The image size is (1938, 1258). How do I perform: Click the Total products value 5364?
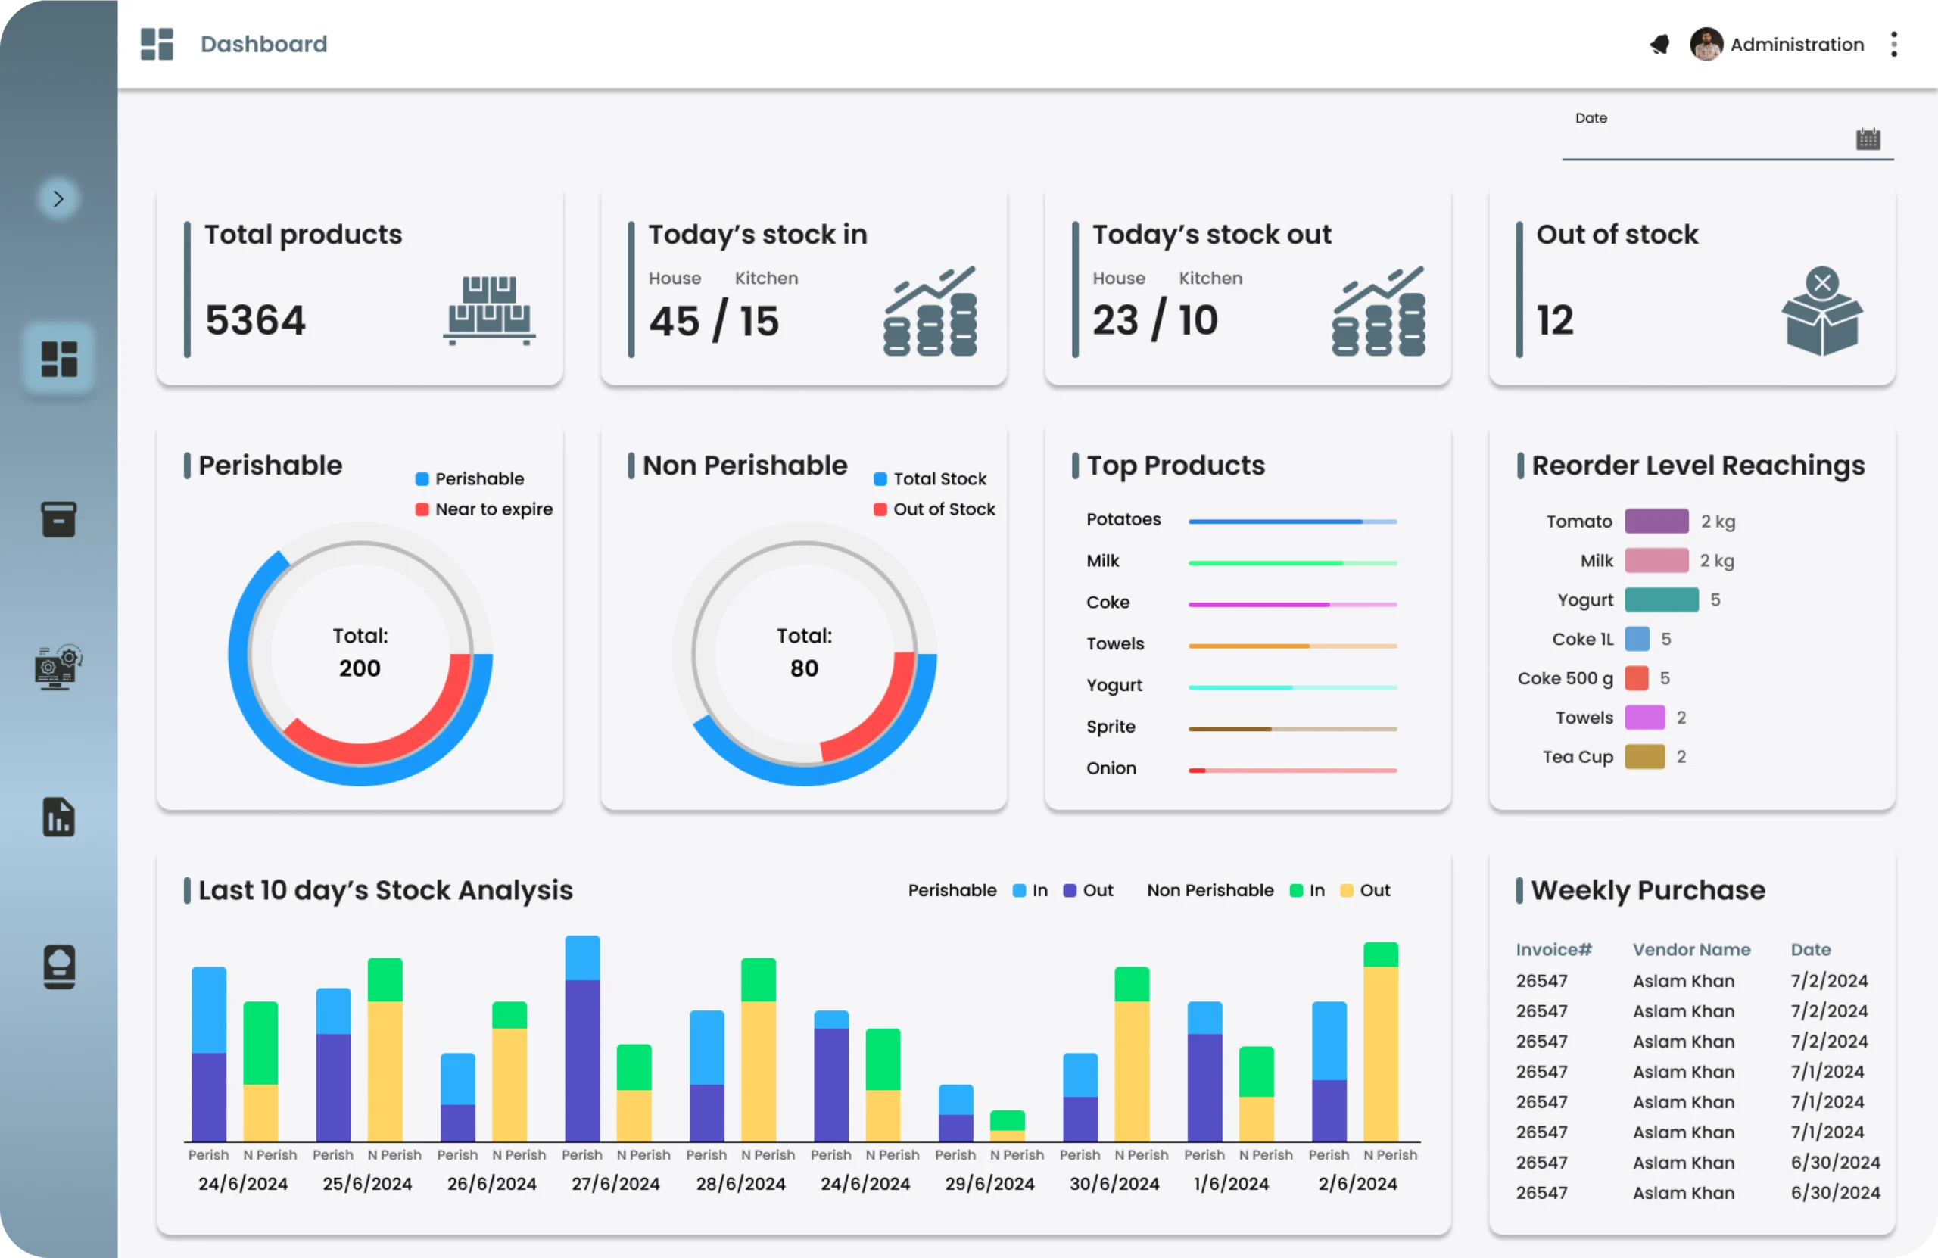[256, 320]
